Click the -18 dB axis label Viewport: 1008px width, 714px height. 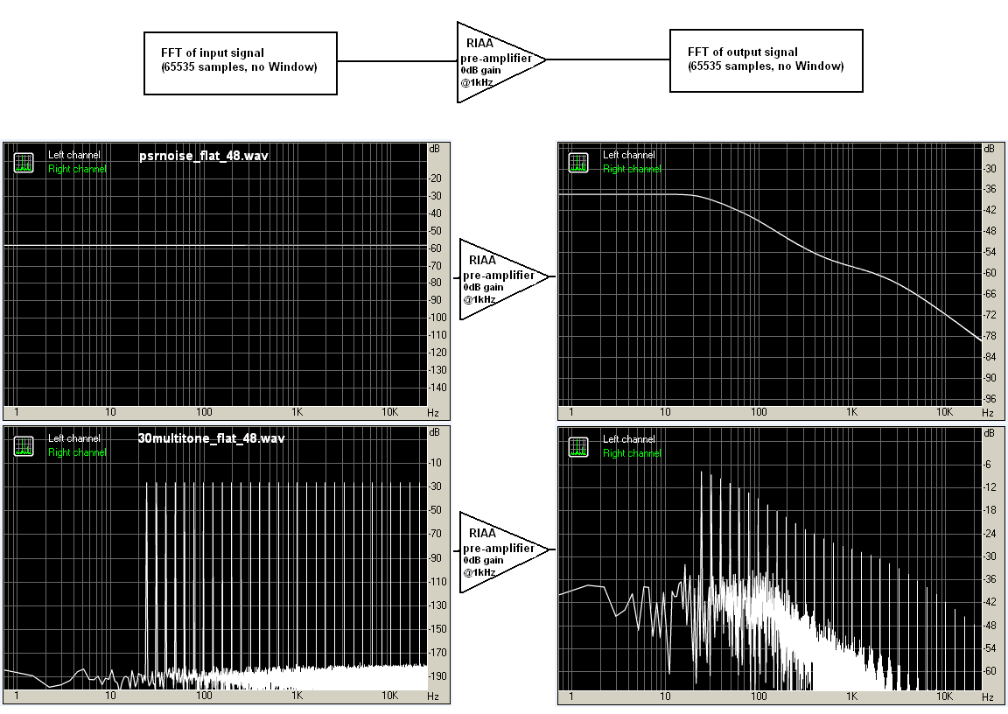coord(990,510)
